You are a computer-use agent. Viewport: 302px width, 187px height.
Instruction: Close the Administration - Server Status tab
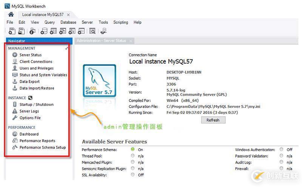click(131, 41)
